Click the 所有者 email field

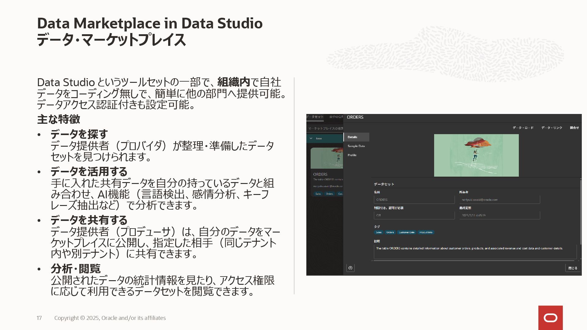(x=499, y=200)
